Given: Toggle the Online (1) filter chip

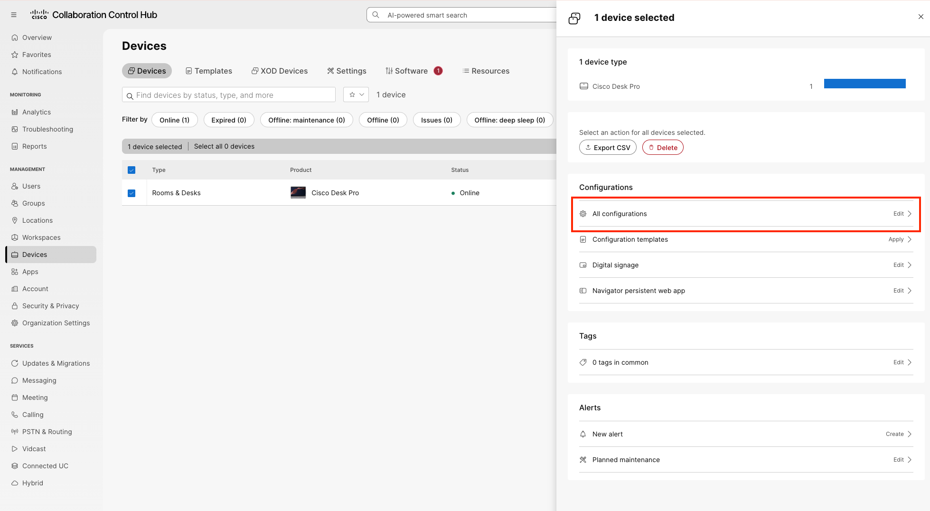Looking at the screenshot, I should [x=174, y=120].
